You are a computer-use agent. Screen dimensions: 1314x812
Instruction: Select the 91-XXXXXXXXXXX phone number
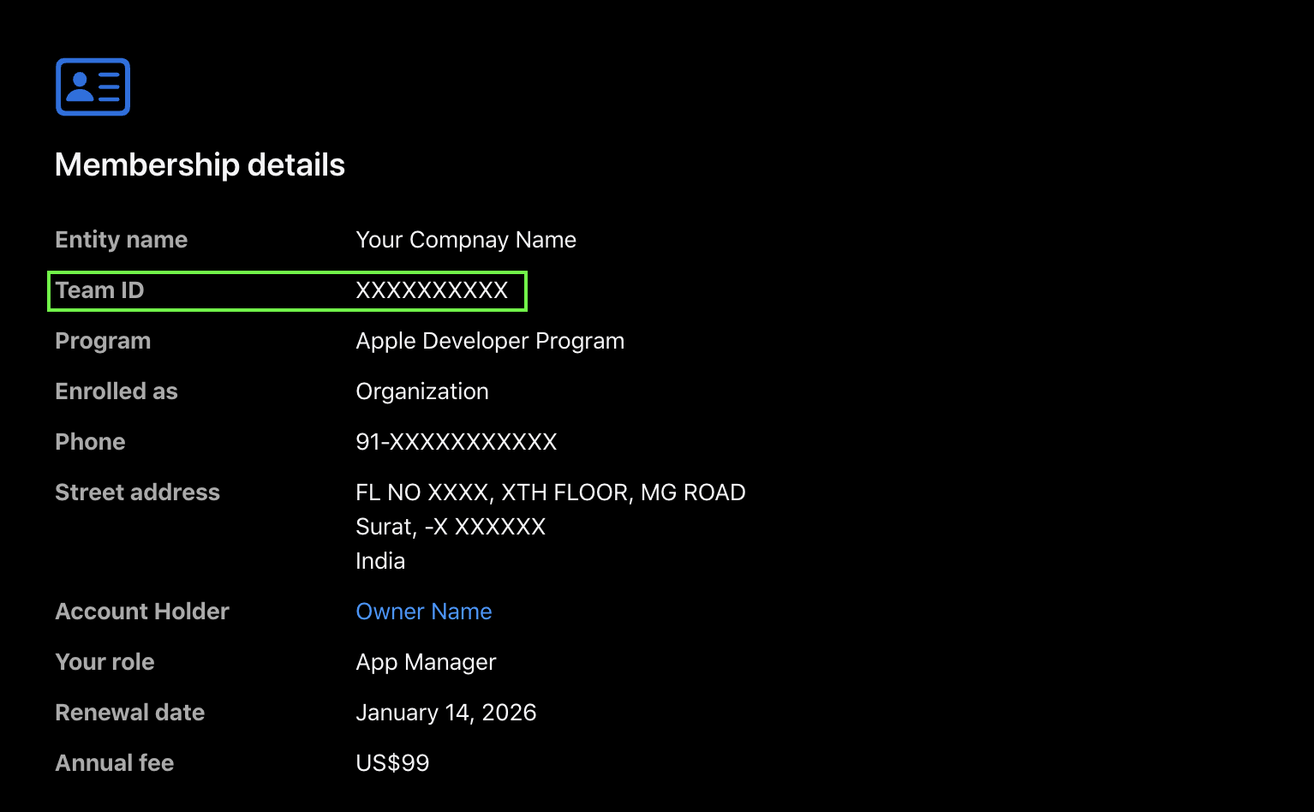[x=457, y=442]
